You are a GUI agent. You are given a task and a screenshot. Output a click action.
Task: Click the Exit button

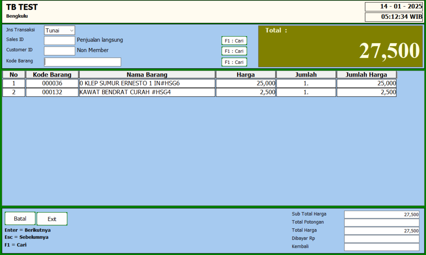[52, 219]
